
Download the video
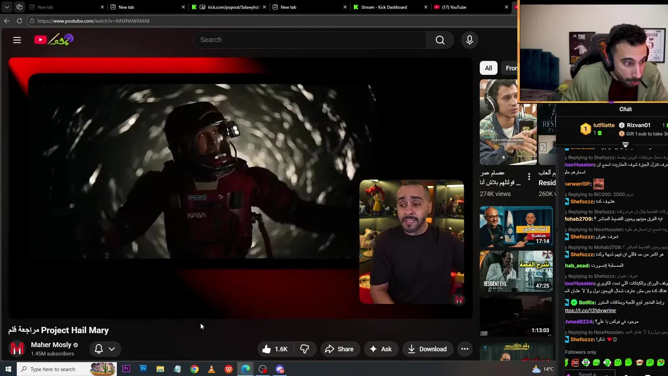click(427, 349)
